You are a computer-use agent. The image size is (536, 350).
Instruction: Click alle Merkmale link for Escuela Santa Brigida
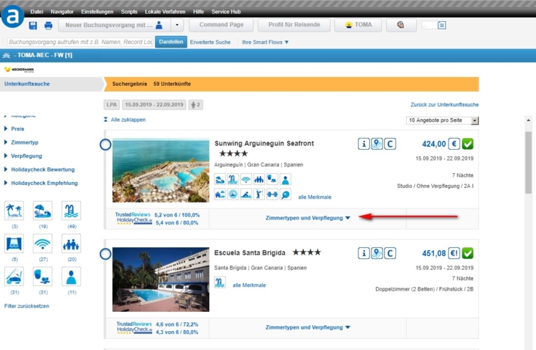point(249,285)
